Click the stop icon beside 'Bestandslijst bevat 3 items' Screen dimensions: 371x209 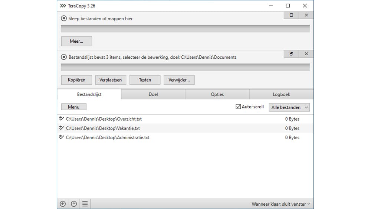pos(64,57)
